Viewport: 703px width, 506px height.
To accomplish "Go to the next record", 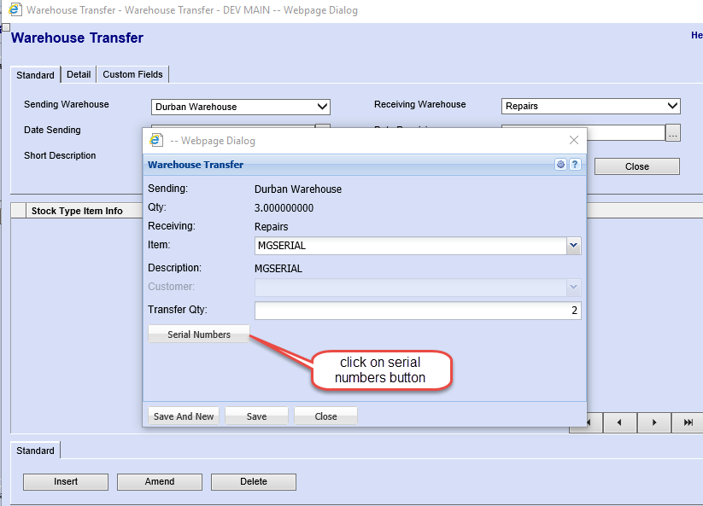I will 654,422.
